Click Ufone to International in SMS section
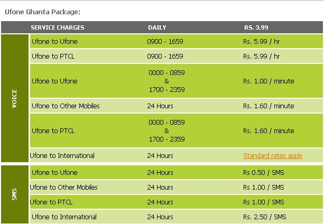Image resolution: width=324 pixels, height=224 pixels. [64, 217]
